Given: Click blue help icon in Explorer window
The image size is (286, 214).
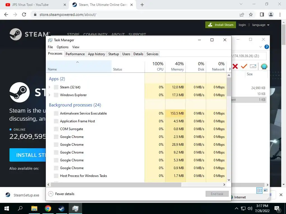Looking at the screenshot, I should (x=266, y=47).
